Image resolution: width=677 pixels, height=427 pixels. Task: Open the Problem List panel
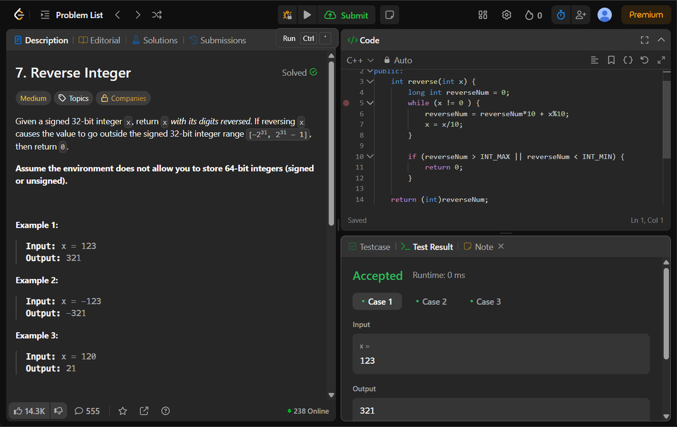pyautogui.click(x=72, y=15)
